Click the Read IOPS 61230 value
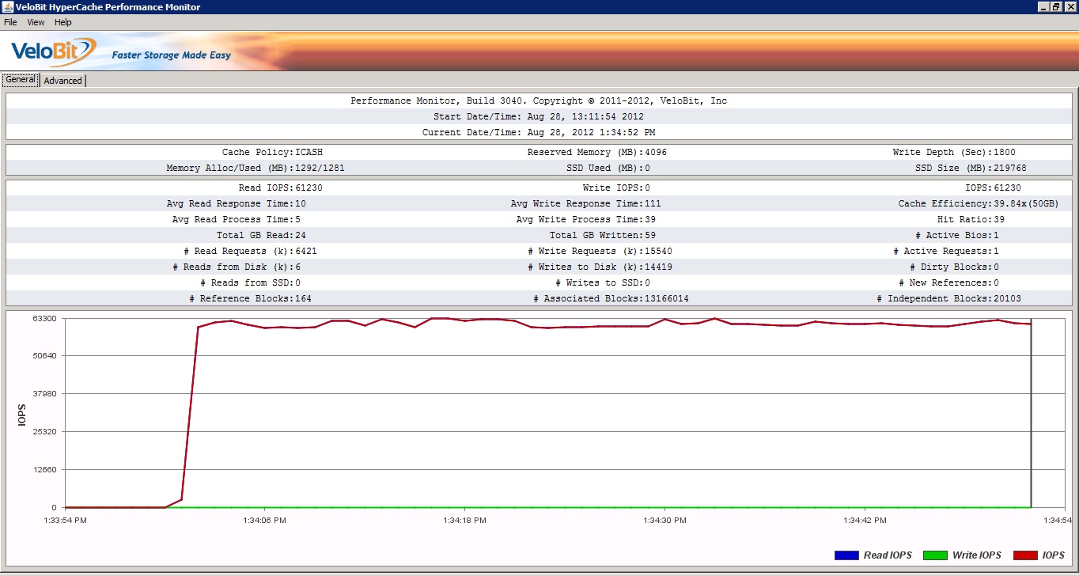Viewport: 1079px width, 576px height. pyautogui.click(x=309, y=188)
